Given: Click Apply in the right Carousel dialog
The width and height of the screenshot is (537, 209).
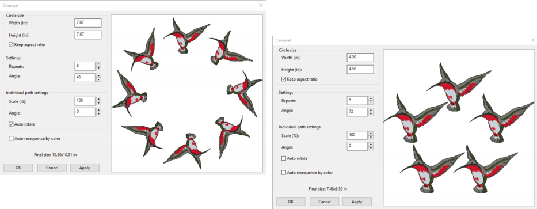Looking at the screenshot, I should [357, 202].
